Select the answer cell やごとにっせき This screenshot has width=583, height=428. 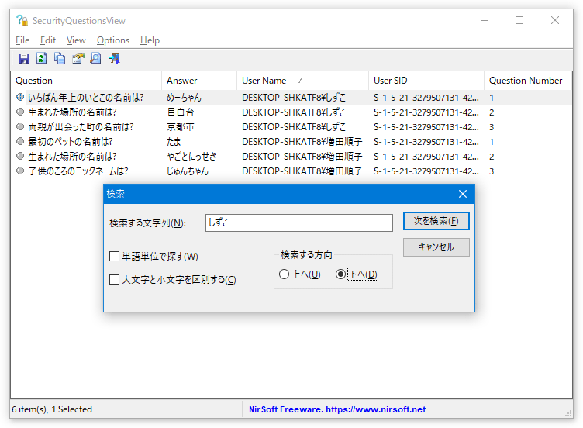pos(191,157)
